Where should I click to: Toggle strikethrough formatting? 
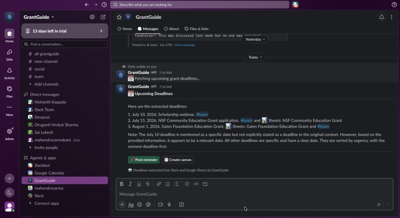[x=148, y=184]
